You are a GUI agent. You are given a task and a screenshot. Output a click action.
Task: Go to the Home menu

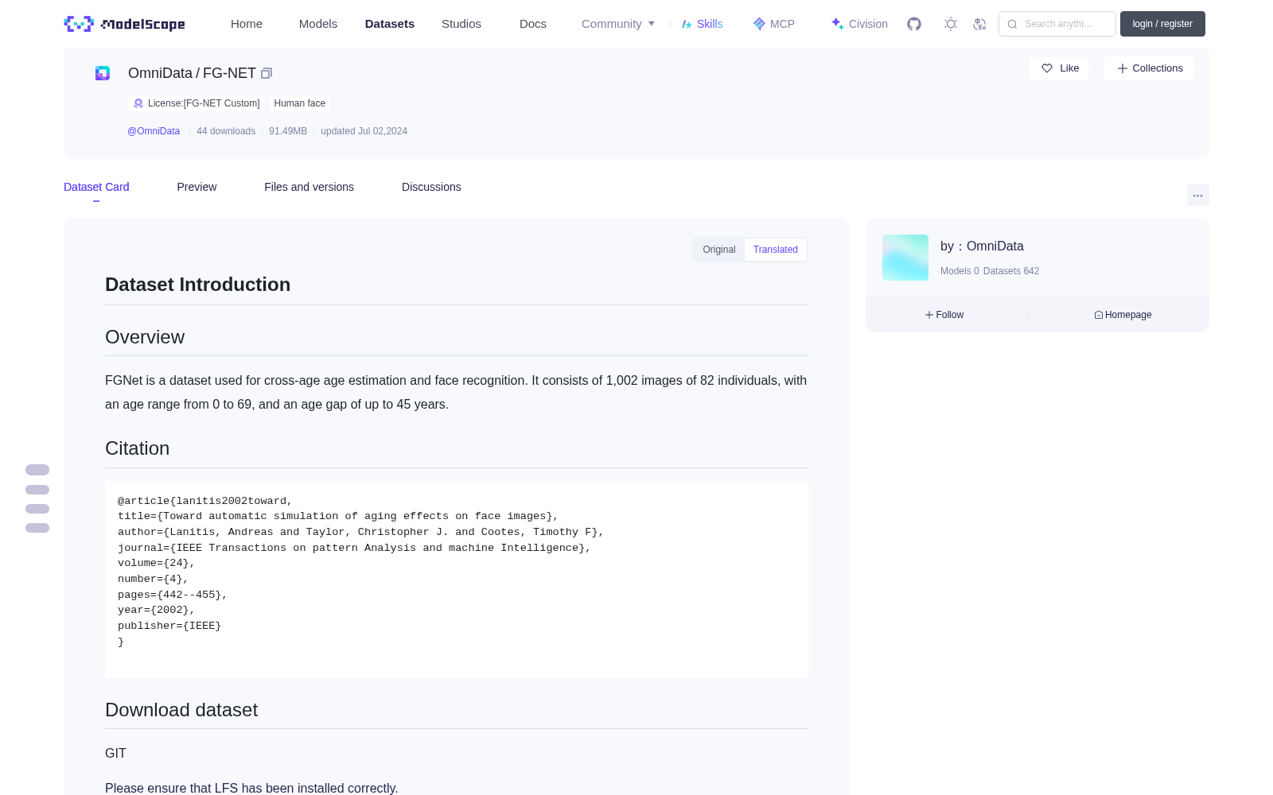(x=247, y=24)
